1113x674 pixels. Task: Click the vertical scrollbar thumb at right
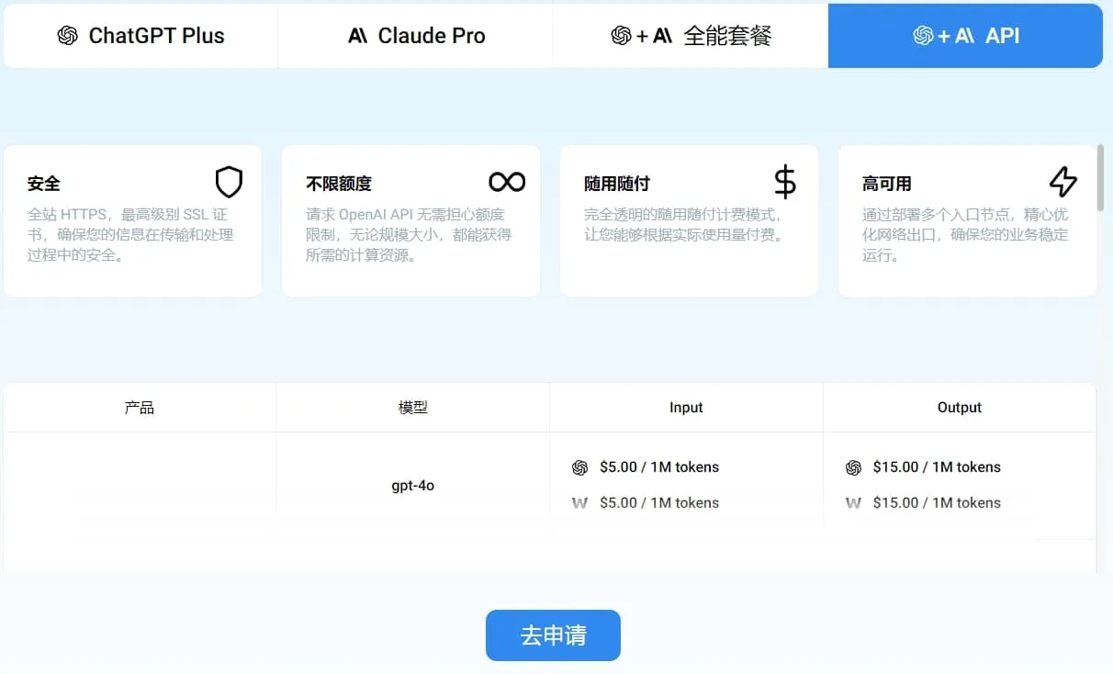[x=1100, y=178]
